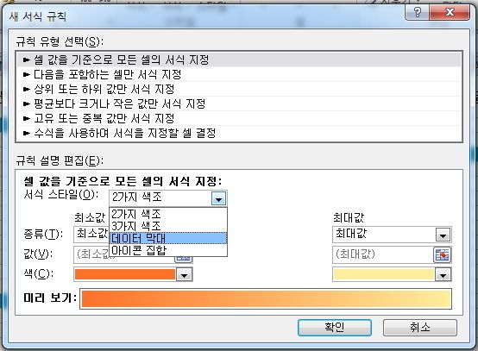Choose '아이콘 집합' from the open list
This screenshot has width=478, height=351.
pyautogui.click(x=168, y=250)
